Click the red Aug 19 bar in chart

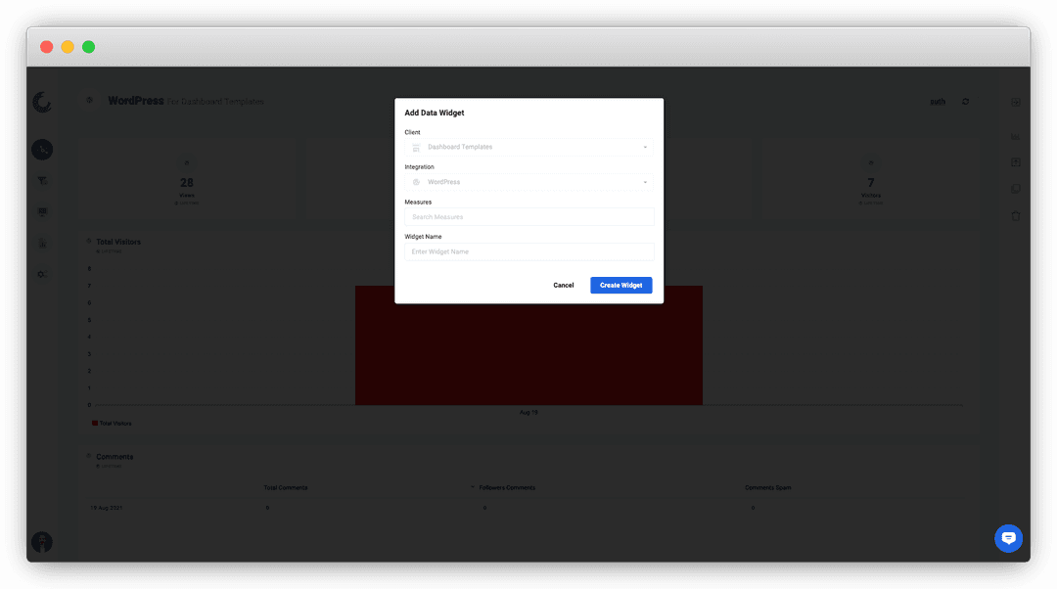pyautogui.click(x=528, y=345)
